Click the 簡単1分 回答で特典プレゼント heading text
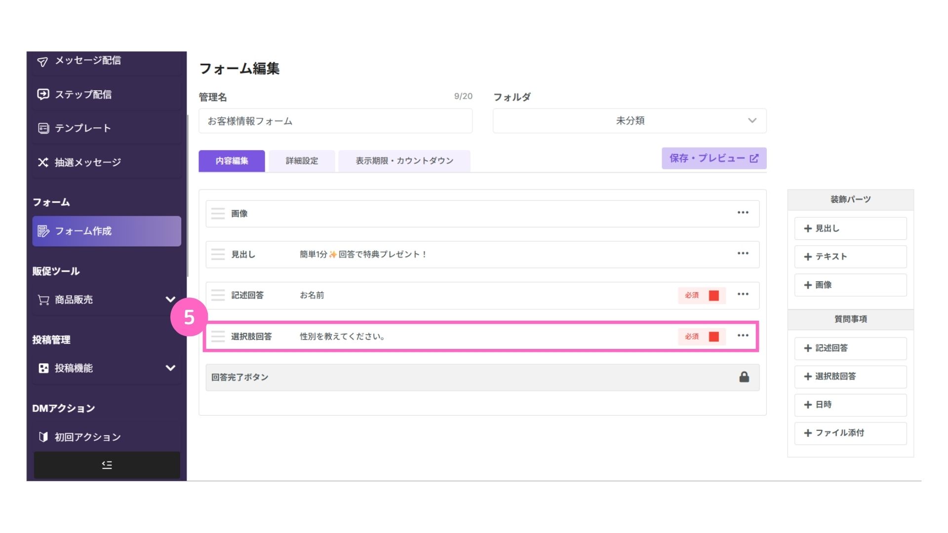 click(x=363, y=255)
